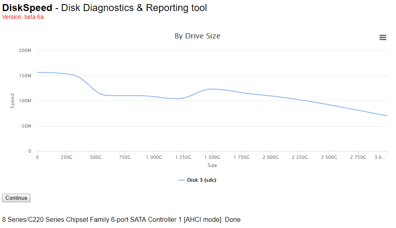Toggle Disk 3 (sdc) legend series
Image resolution: width=396 pixels, height=228 pixels.
202,180
